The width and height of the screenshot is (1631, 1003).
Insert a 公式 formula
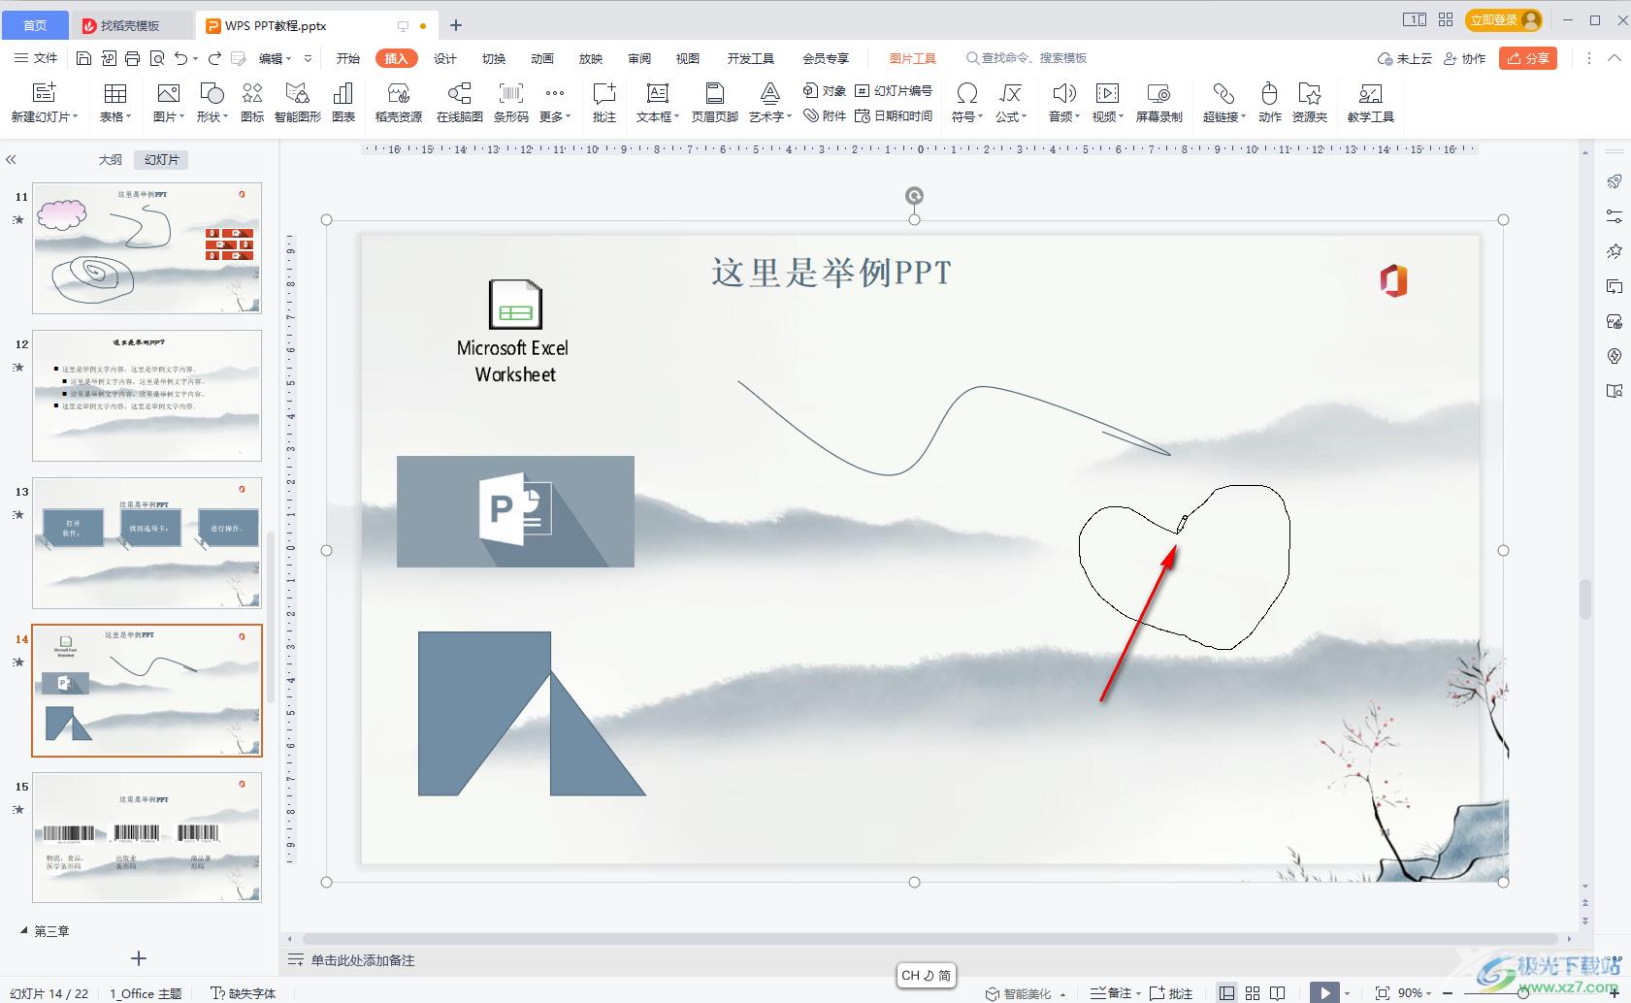pos(1010,93)
